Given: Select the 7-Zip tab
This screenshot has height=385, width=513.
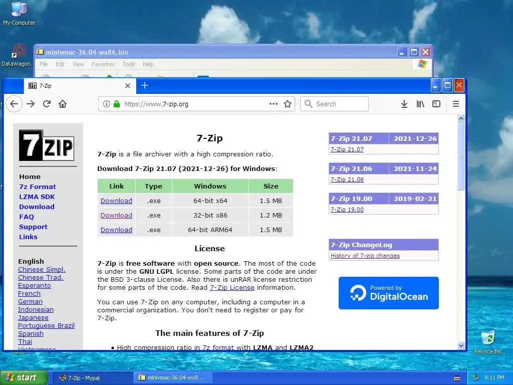Looking at the screenshot, I should 80,86.
